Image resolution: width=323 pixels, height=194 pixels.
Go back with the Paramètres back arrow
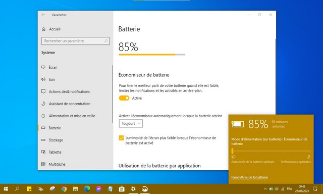(x=43, y=15)
